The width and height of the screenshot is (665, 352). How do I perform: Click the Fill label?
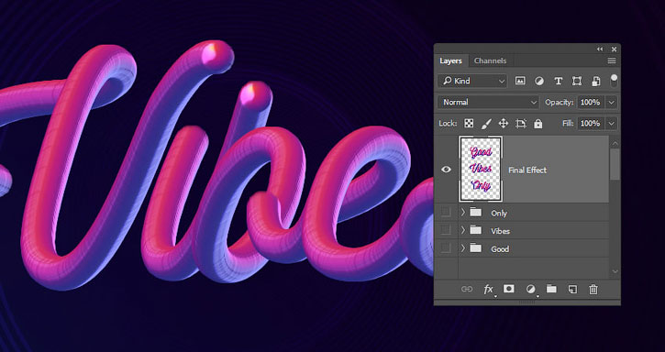click(x=569, y=124)
